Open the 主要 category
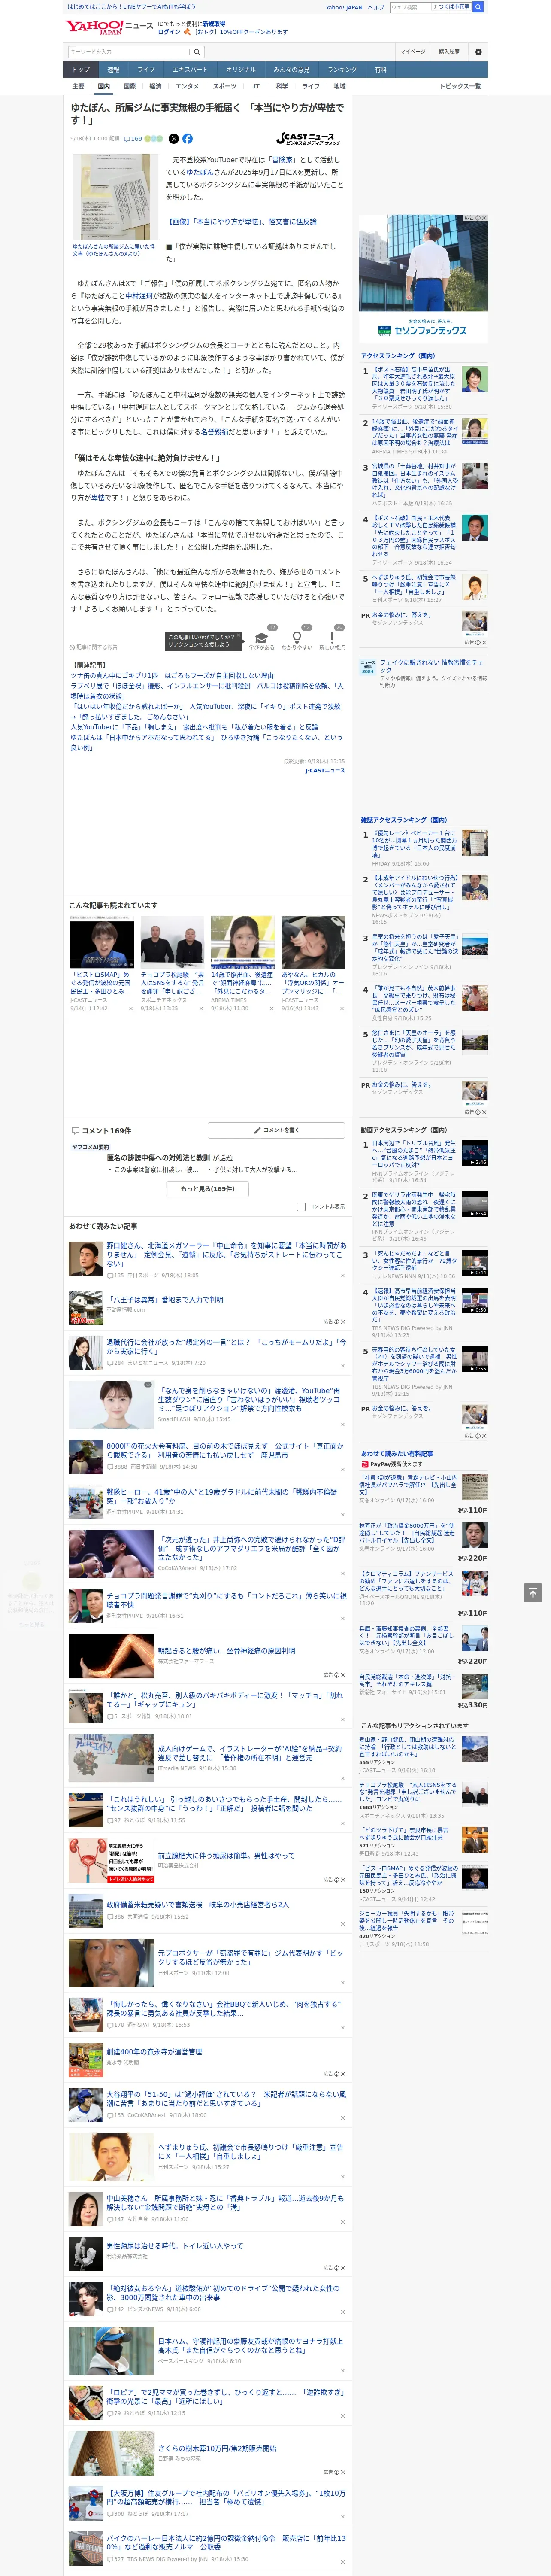The height and width of the screenshot is (2576, 551). coord(78,86)
